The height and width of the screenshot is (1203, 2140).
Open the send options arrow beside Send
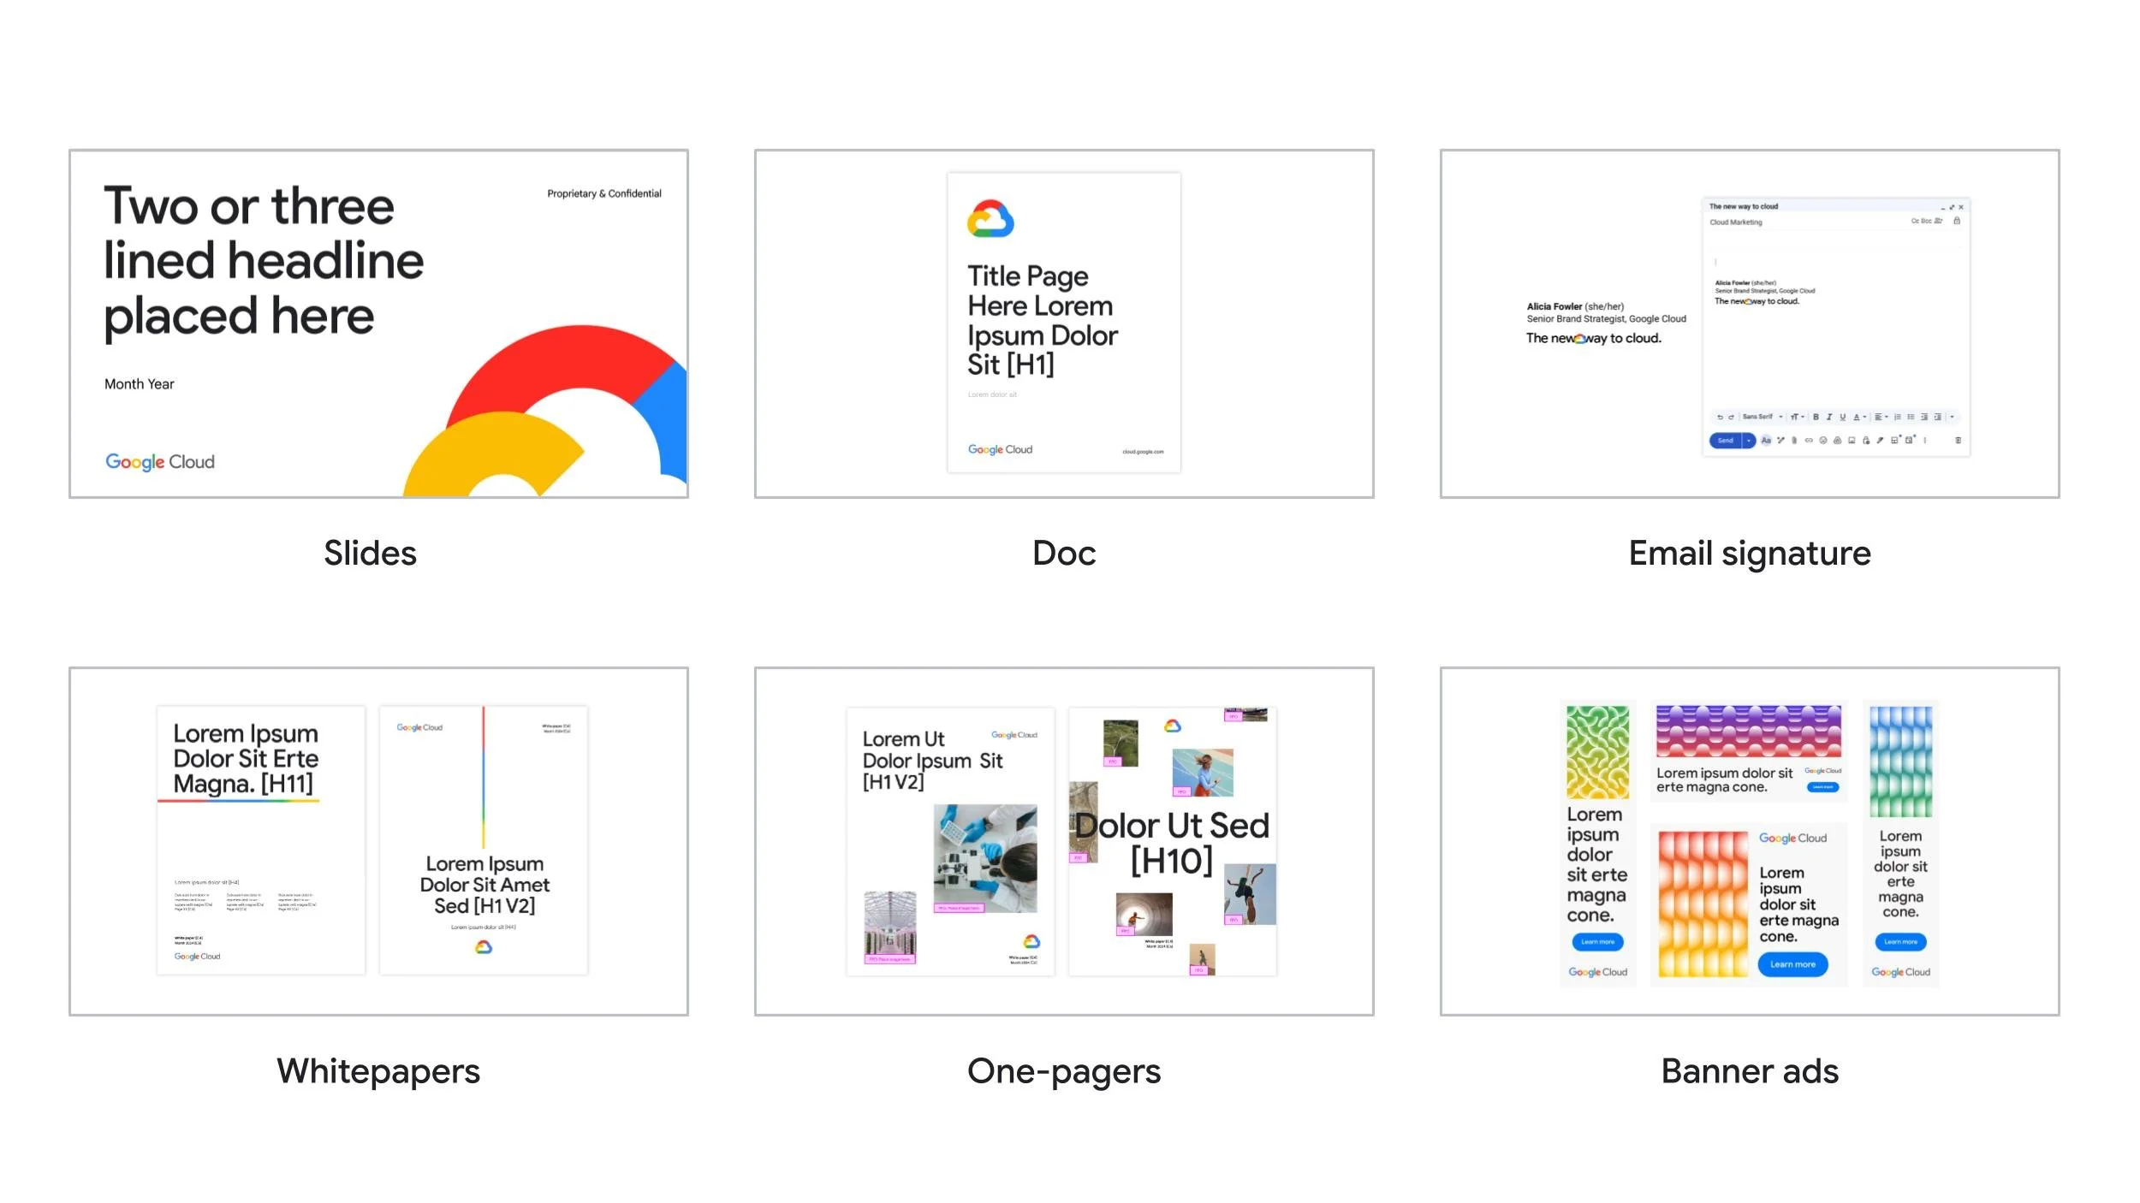tap(1749, 441)
